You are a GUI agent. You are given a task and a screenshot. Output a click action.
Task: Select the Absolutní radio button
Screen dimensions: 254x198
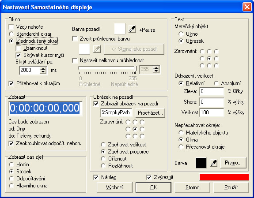pyautogui.click(x=216, y=83)
